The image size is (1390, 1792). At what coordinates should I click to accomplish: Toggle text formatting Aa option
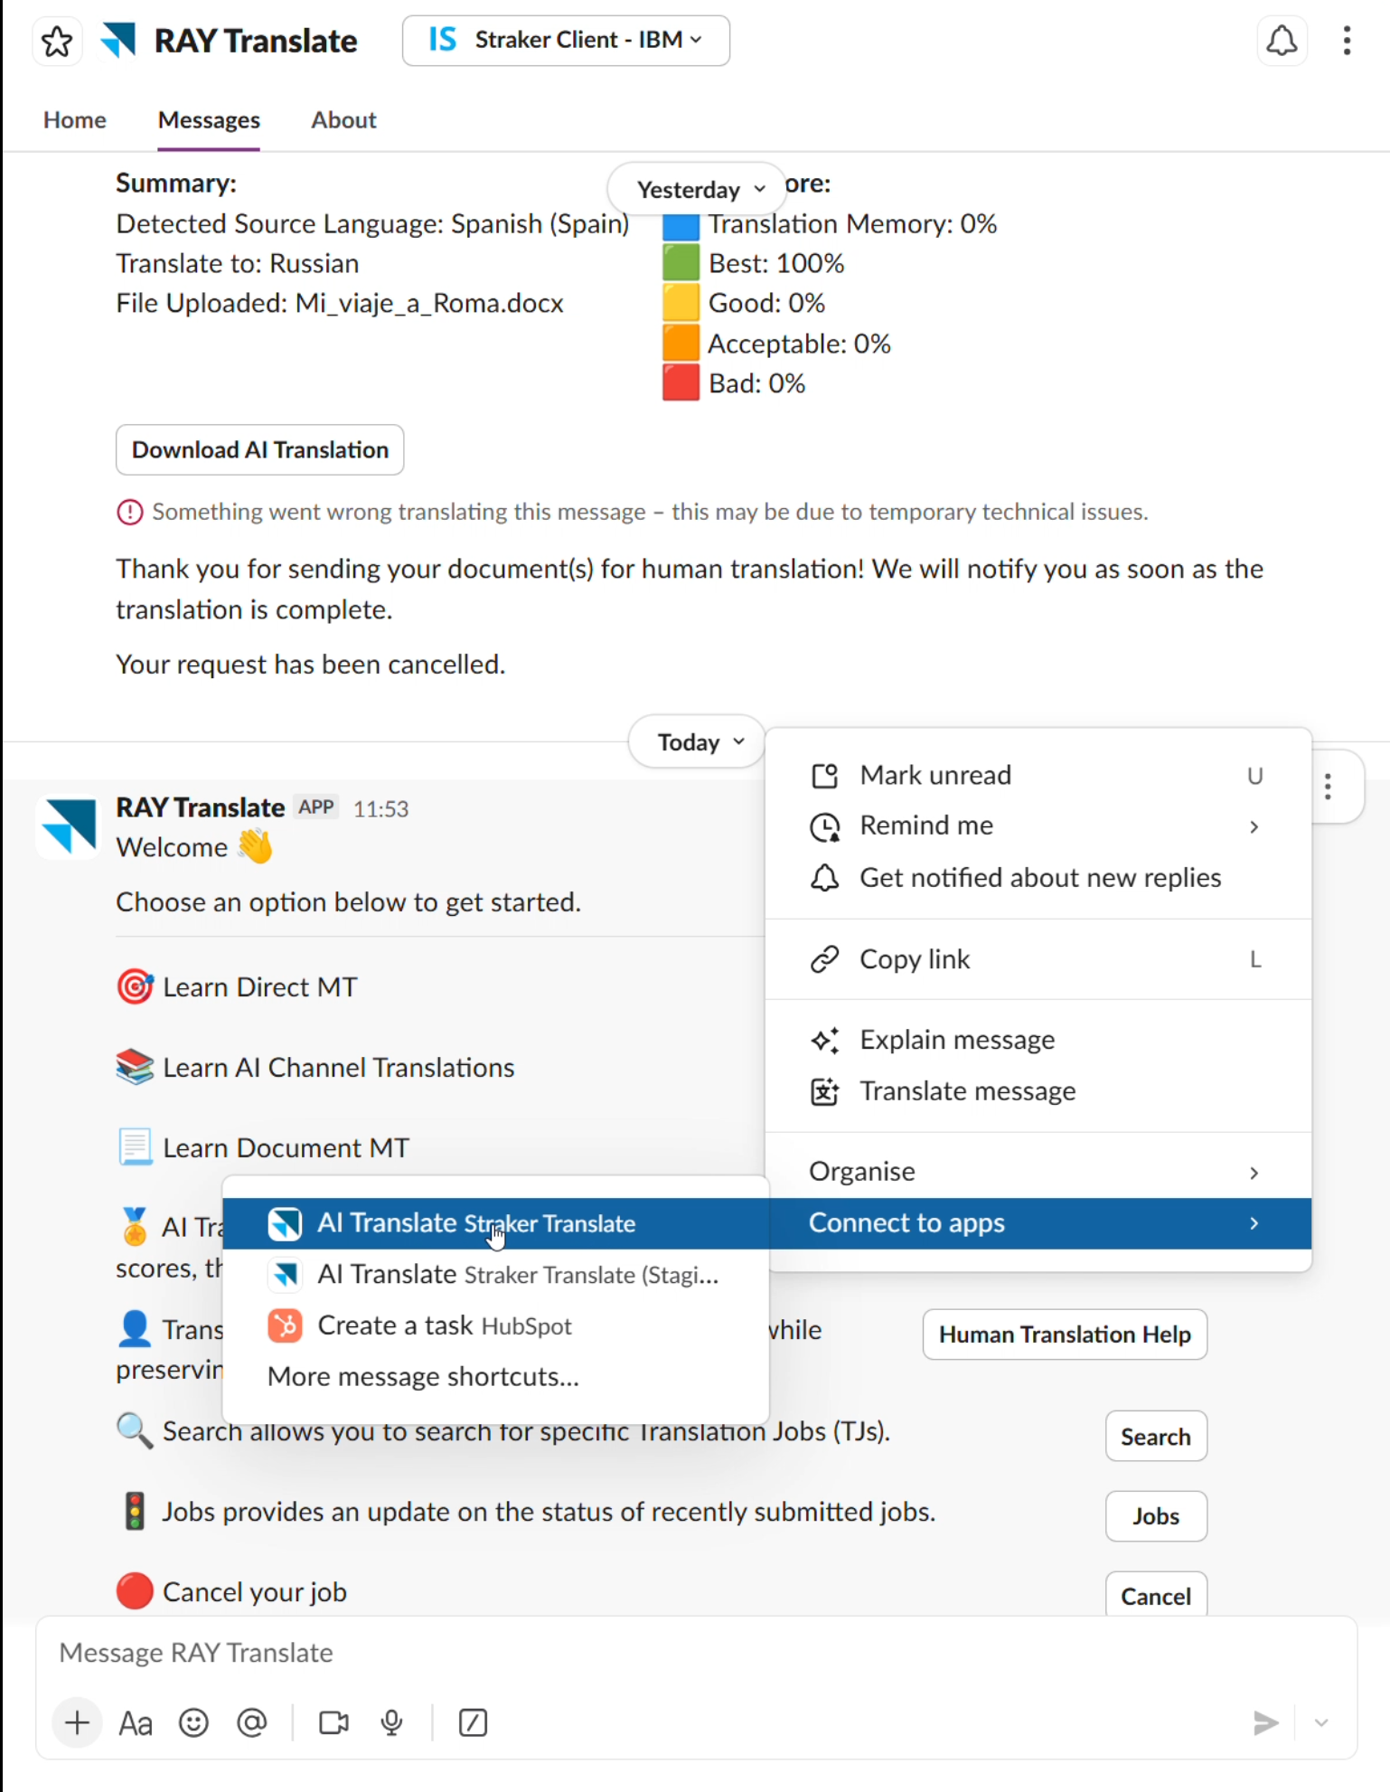(x=136, y=1722)
